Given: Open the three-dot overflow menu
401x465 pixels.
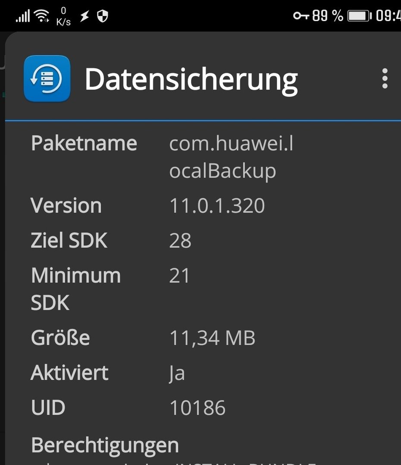Looking at the screenshot, I should point(385,78).
